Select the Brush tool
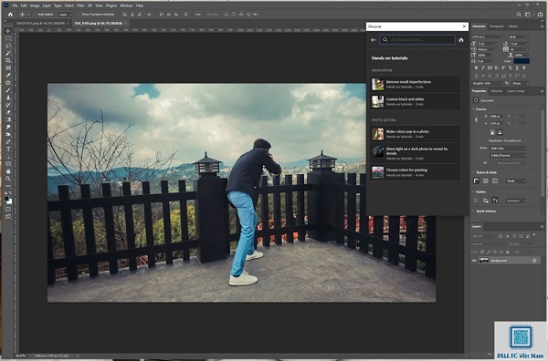 pos(8,90)
